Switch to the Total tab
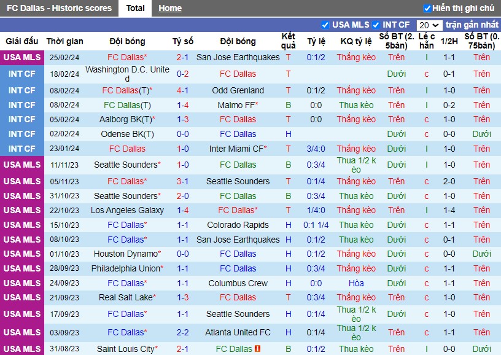 click(135, 9)
